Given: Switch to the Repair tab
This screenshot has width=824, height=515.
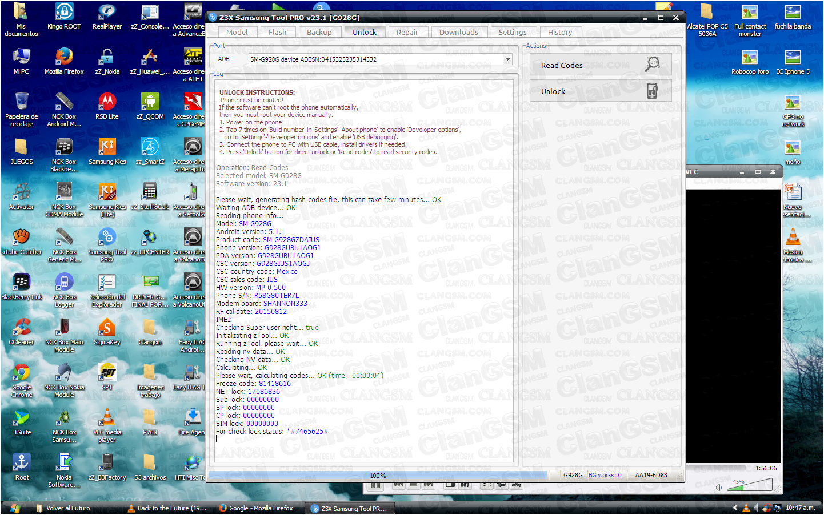Looking at the screenshot, I should pyautogui.click(x=407, y=33).
